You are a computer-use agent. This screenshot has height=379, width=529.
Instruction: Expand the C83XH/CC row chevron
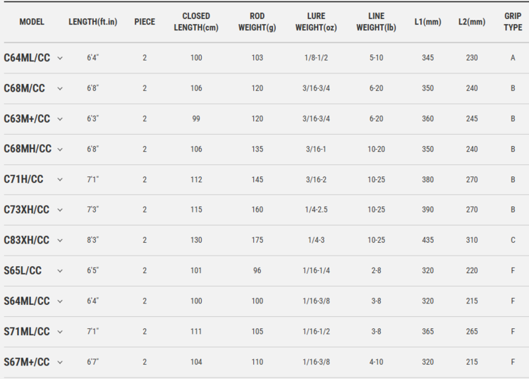[x=60, y=241]
